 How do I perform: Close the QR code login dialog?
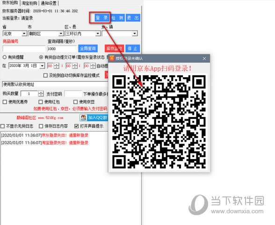[x=204, y=58]
